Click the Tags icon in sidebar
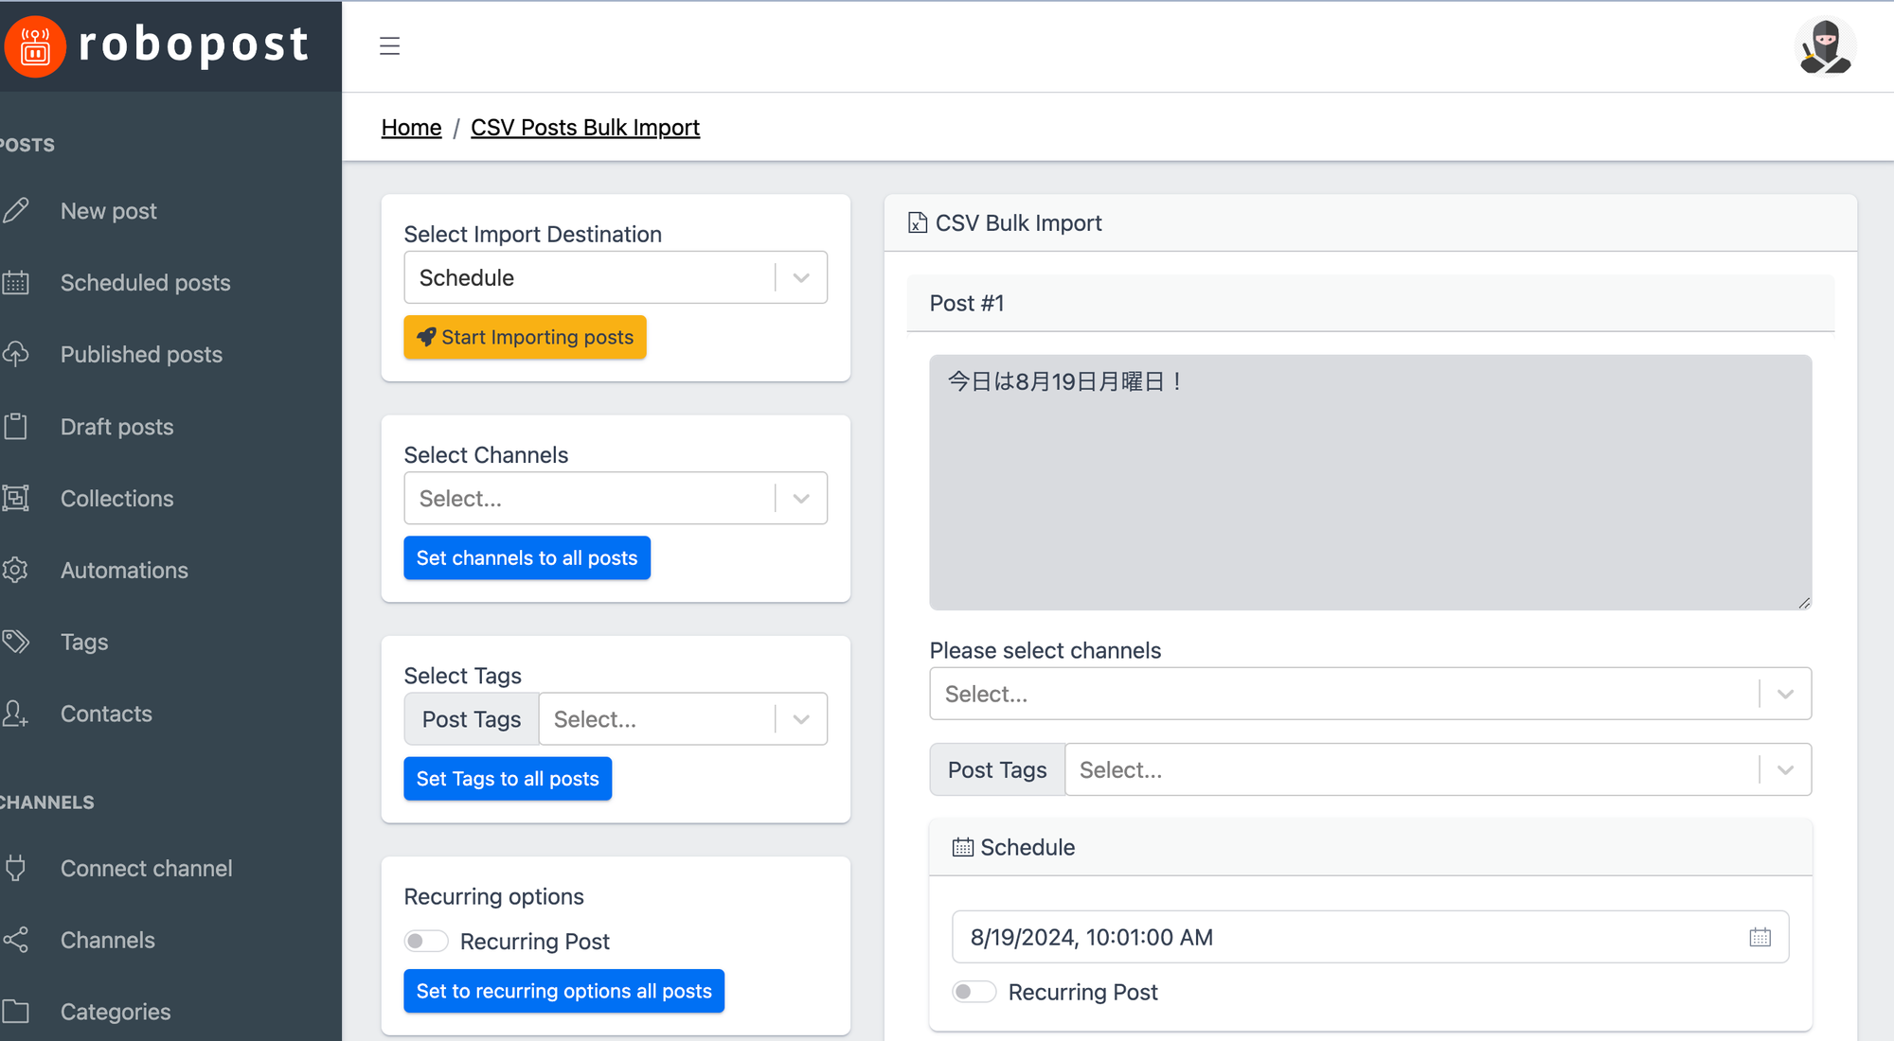 16,642
